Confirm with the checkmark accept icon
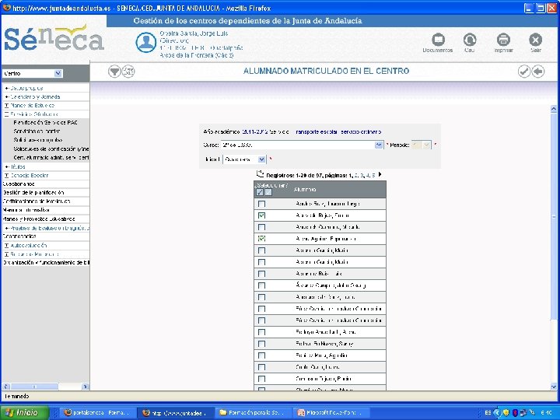This screenshot has width=560, height=420. (x=524, y=72)
